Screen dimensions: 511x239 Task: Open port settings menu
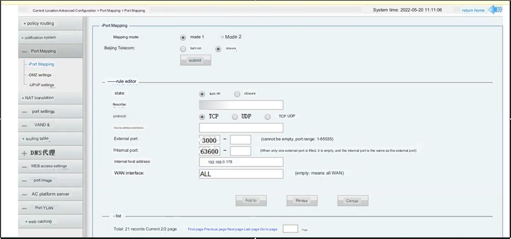(50, 111)
